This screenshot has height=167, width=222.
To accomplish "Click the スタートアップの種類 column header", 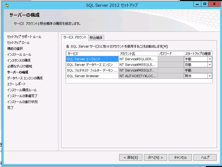I will [x=198, y=54].
